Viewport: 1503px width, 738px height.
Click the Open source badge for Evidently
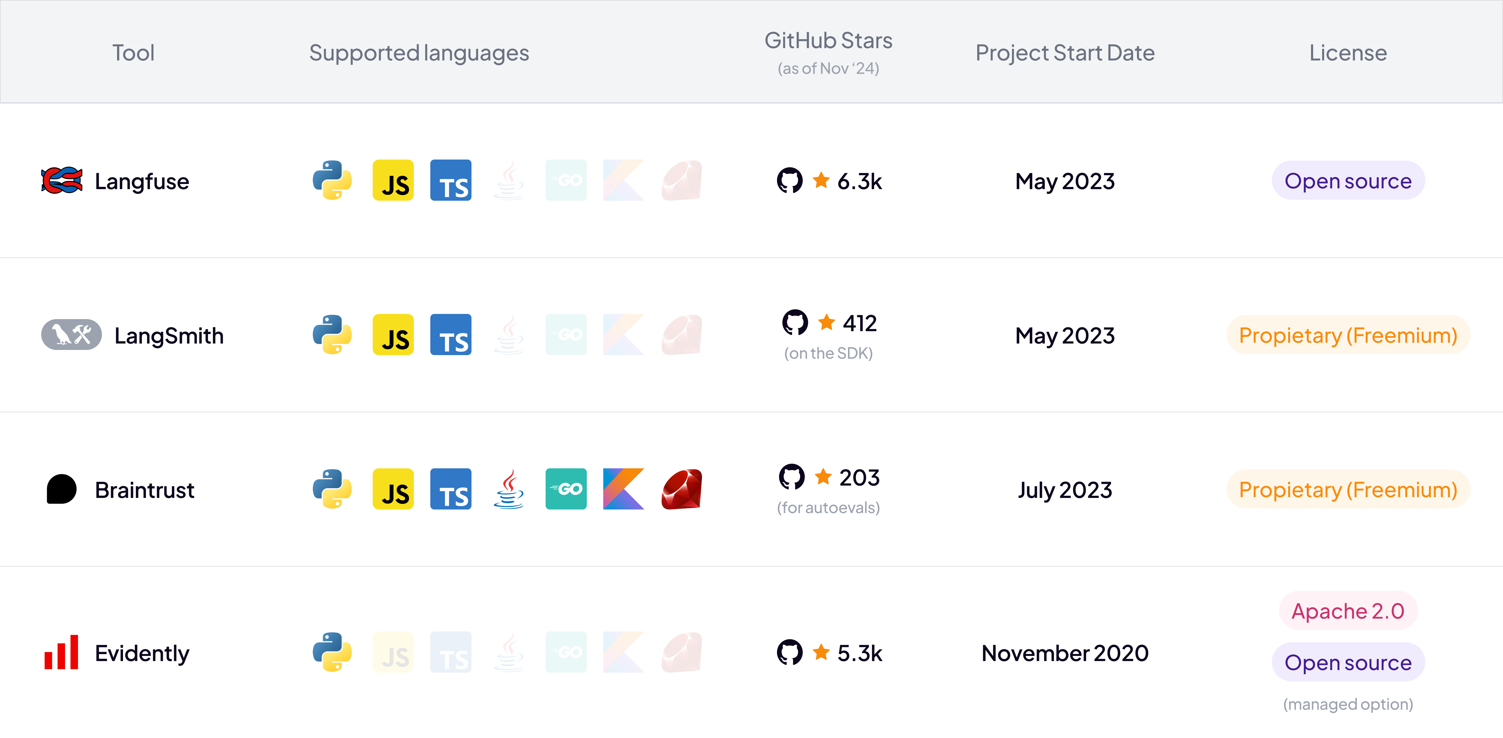tap(1348, 662)
